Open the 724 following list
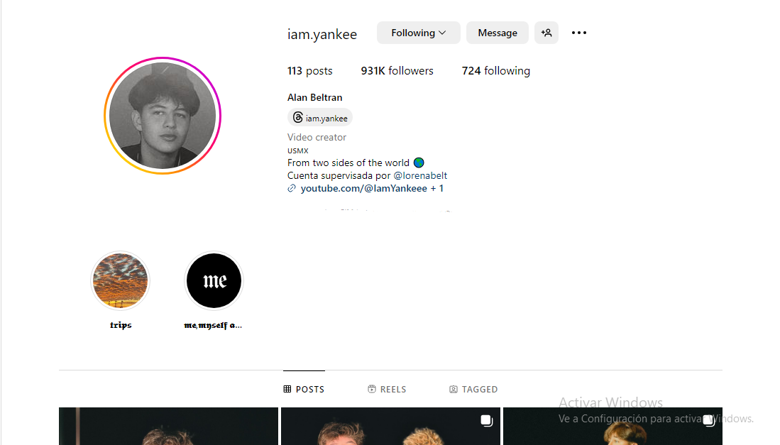780x445 pixels. (496, 70)
